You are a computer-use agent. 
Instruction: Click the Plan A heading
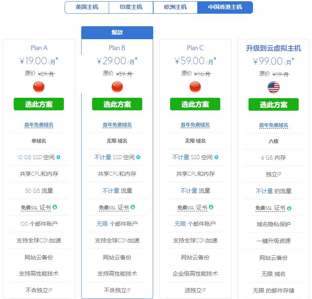coord(39,48)
